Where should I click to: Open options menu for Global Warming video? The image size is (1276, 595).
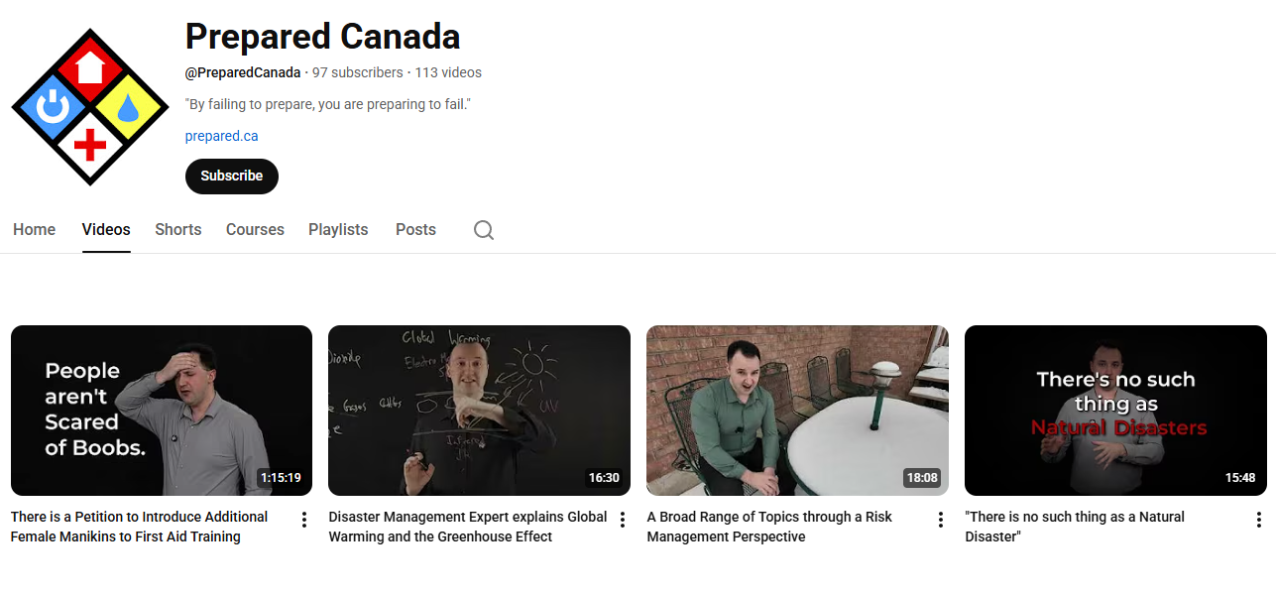pos(623,520)
